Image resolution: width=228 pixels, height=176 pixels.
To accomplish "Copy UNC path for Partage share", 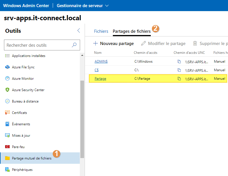I will [x=179, y=79].
